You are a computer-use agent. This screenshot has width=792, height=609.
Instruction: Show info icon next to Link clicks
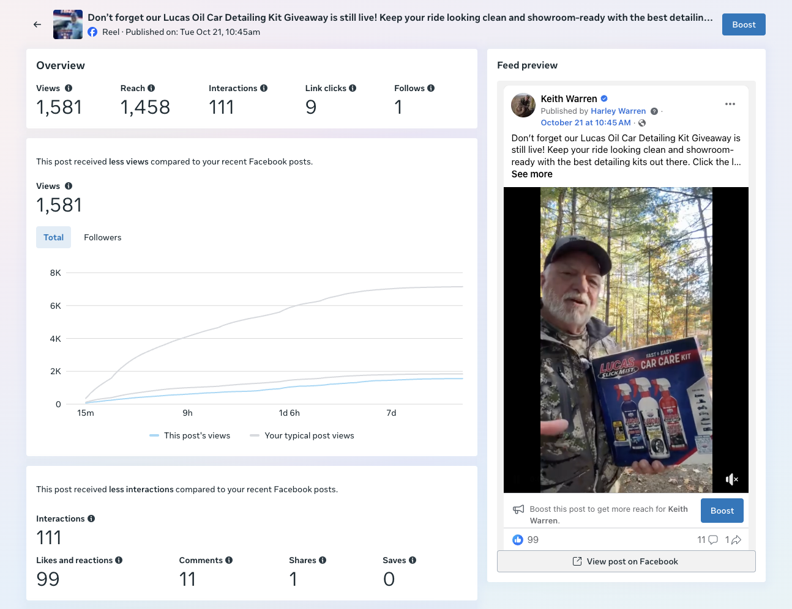(353, 88)
